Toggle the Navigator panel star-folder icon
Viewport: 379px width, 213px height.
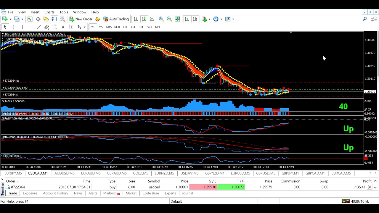click(46, 19)
